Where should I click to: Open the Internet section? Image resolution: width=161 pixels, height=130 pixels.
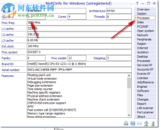145,48
